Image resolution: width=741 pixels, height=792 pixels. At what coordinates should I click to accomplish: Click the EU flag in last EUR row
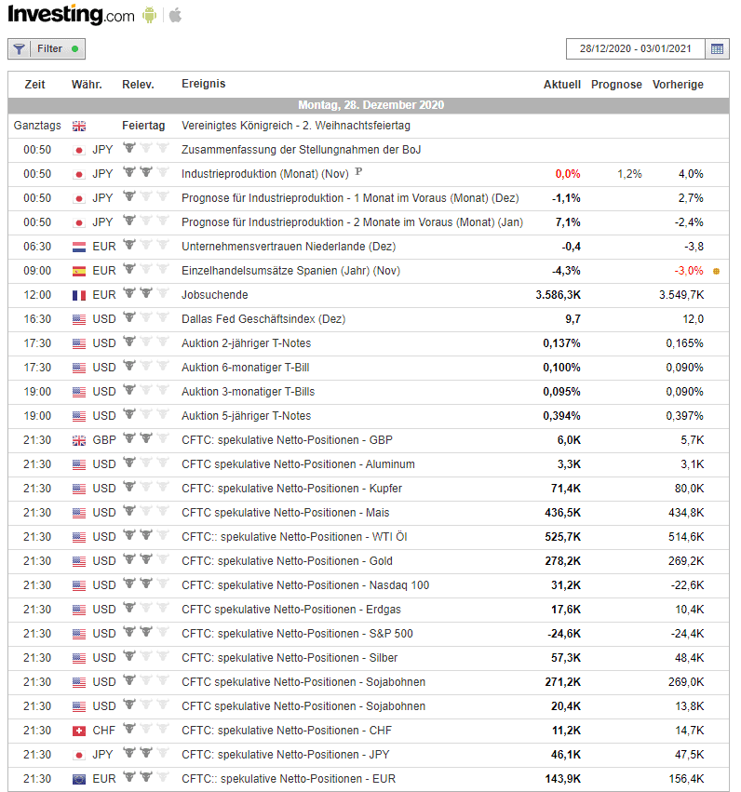point(79,779)
